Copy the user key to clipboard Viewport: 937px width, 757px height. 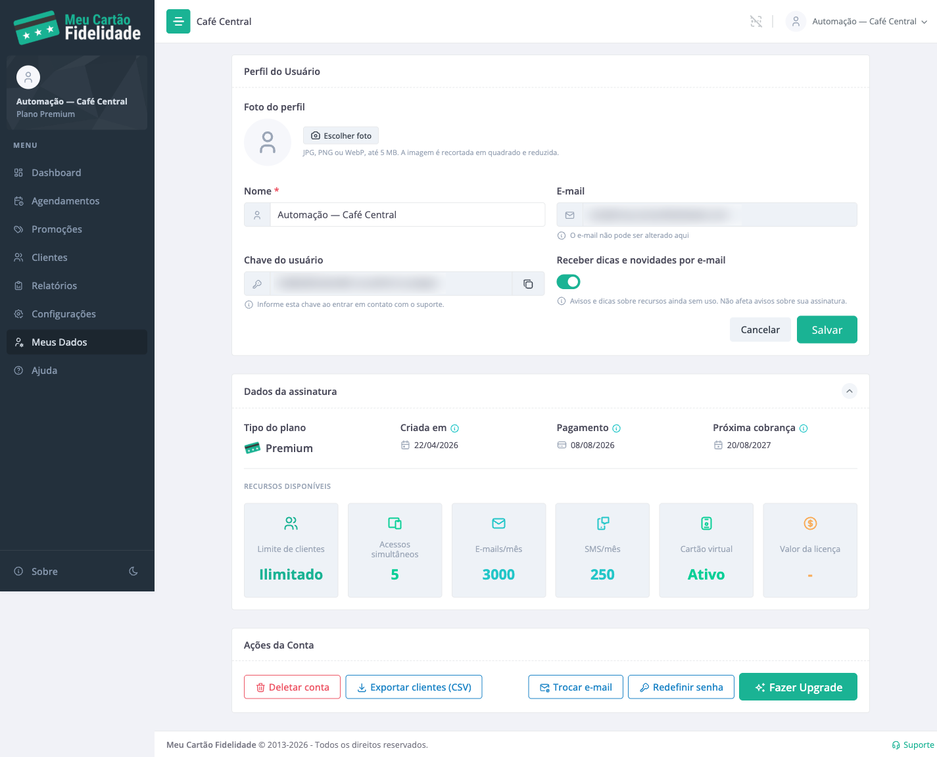pos(528,284)
